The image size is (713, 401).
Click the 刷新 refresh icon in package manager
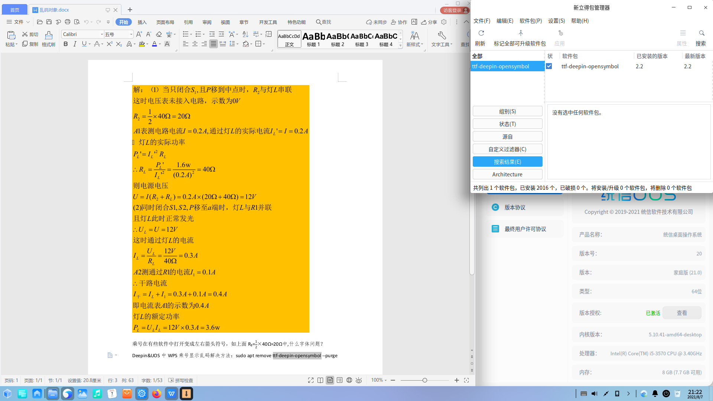[481, 33]
